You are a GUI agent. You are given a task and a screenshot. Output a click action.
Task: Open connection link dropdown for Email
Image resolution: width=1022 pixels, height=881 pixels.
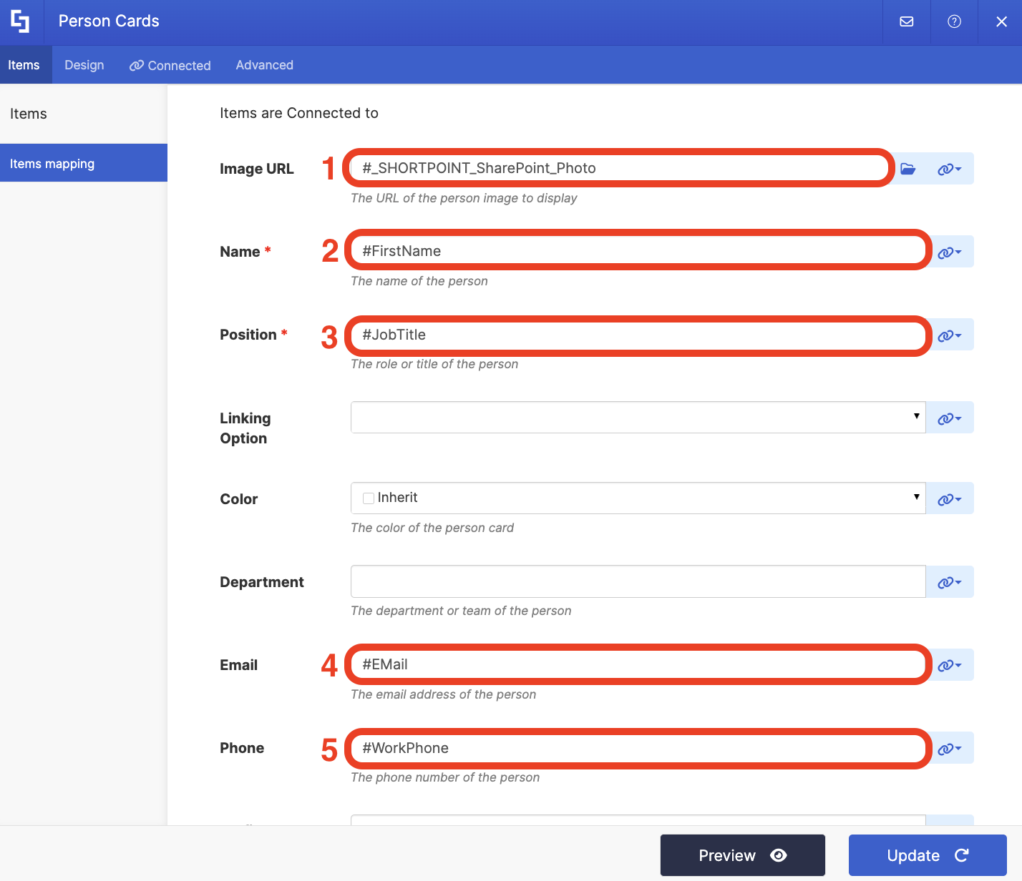coord(950,664)
